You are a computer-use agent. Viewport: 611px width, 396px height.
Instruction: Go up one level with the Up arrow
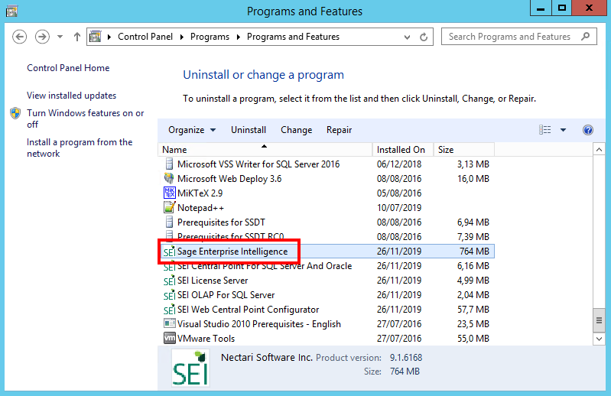[x=77, y=37]
